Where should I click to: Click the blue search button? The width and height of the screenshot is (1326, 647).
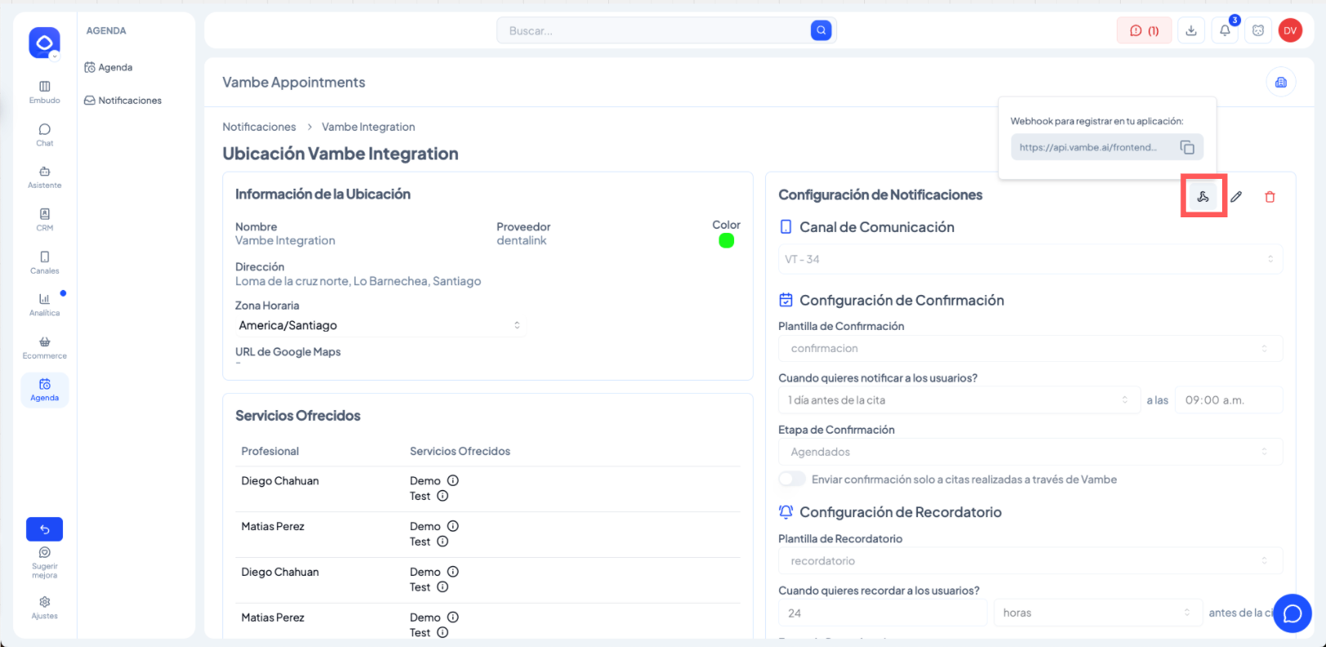(x=821, y=31)
